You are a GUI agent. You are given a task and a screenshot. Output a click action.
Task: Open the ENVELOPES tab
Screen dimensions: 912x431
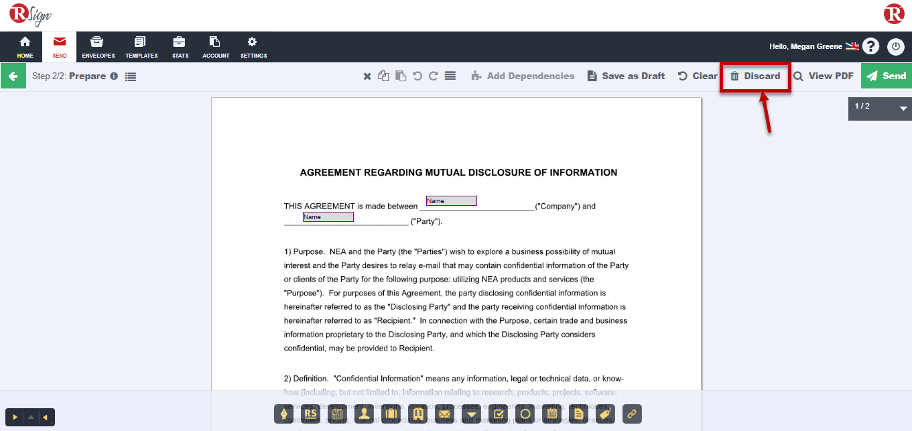click(x=98, y=47)
